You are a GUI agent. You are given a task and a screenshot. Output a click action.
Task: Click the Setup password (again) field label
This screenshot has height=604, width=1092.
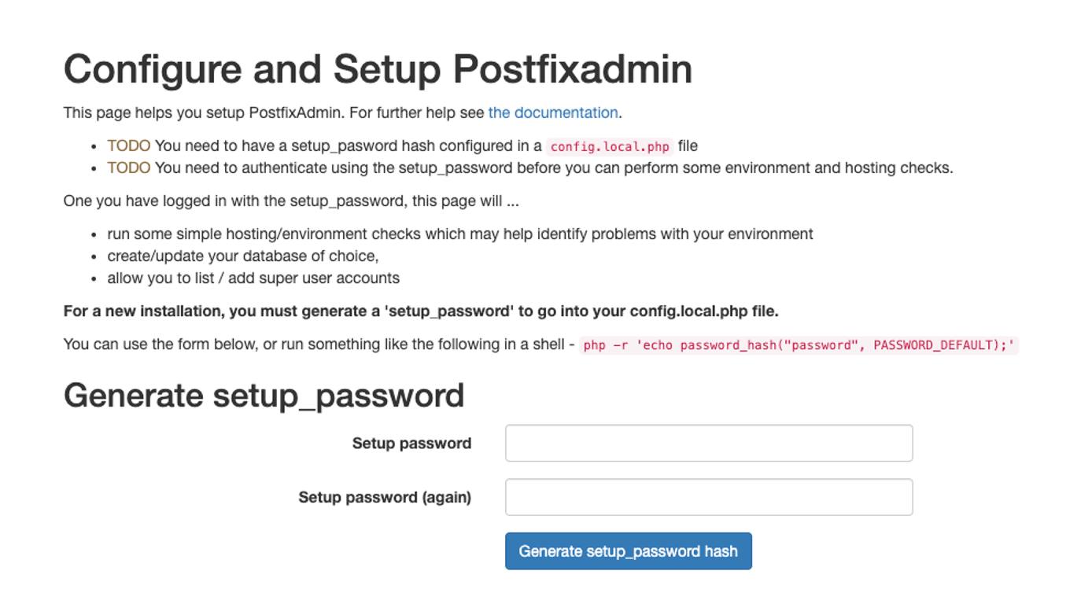point(383,496)
